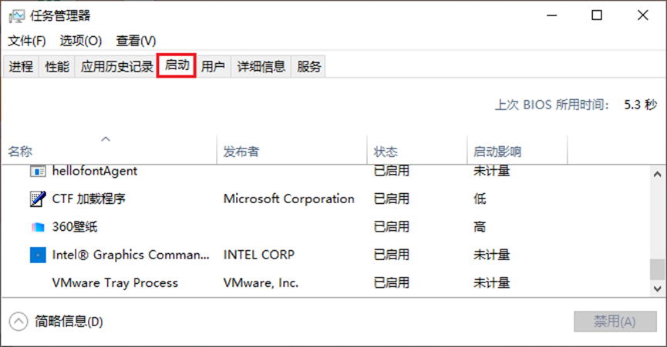Switch to the 进程 tab
This screenshot has height=347, width=667.
(21, 67)
